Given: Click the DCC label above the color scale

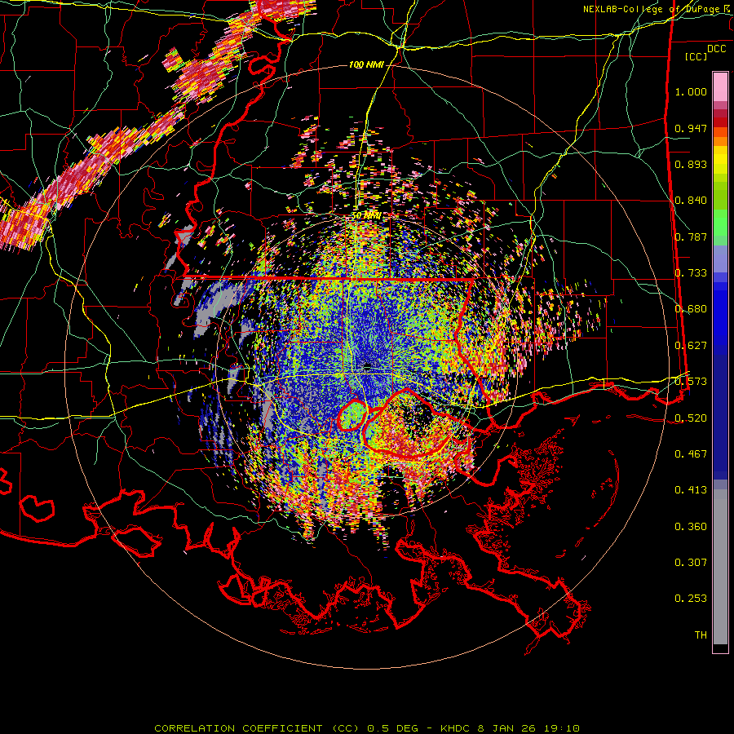Looking at the screenshot, I should [x=717, y=49].
